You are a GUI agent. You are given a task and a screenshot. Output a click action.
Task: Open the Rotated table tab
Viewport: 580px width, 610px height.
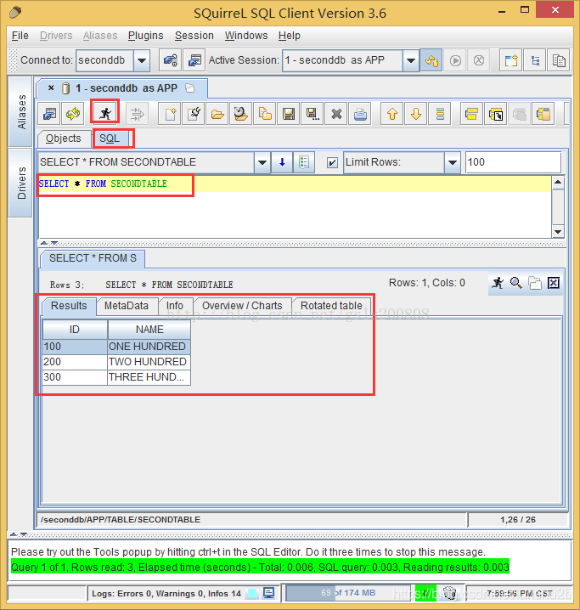click(x=331, y=306)
